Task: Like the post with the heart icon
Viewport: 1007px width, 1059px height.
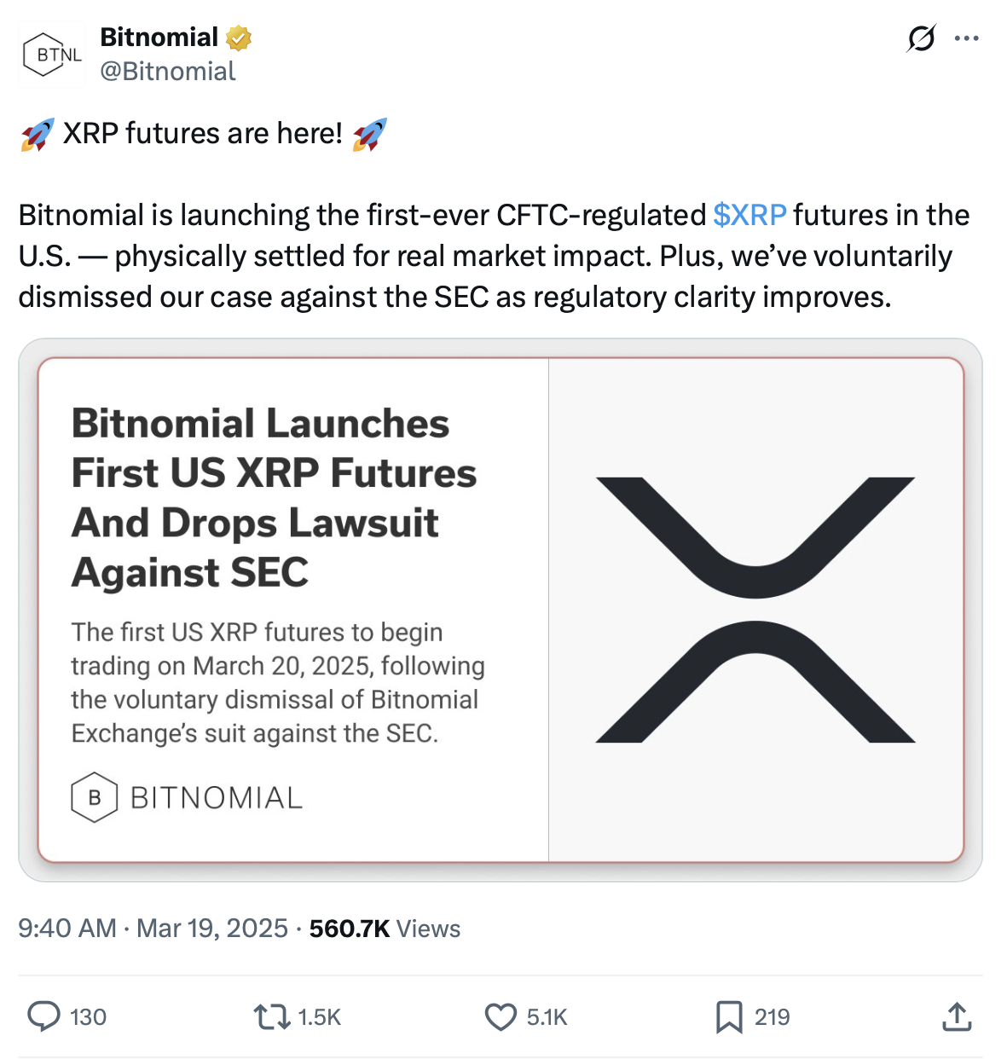Action: pyautogui.click(x=503, y=1016)
